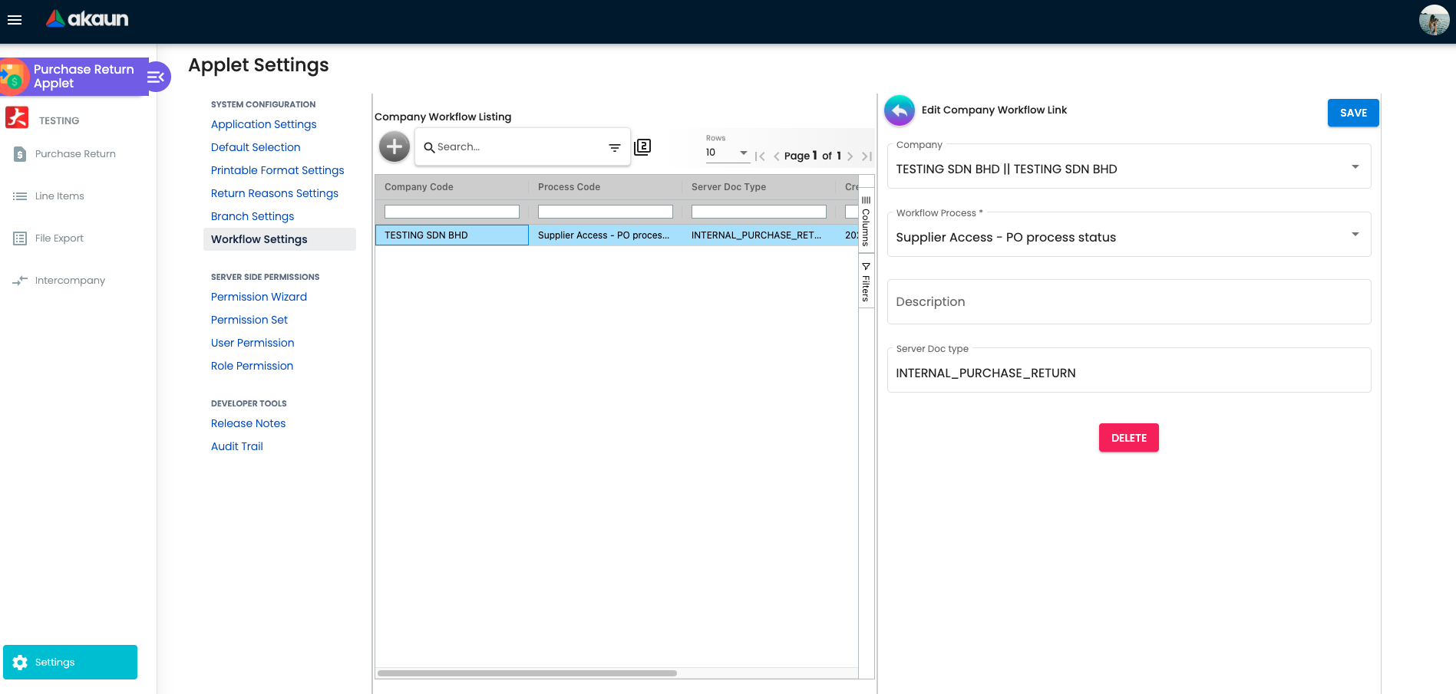The height and width of the screenshot is (694, 1456).
Task: Click Process Code filter input
Action: point(606,212)
